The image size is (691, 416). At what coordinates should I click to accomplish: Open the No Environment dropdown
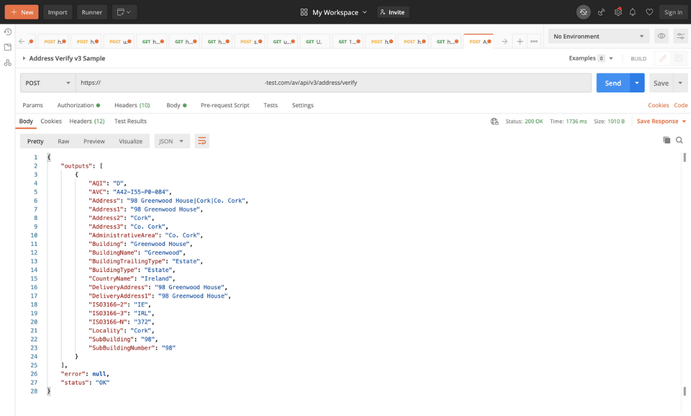pos(599,36)
